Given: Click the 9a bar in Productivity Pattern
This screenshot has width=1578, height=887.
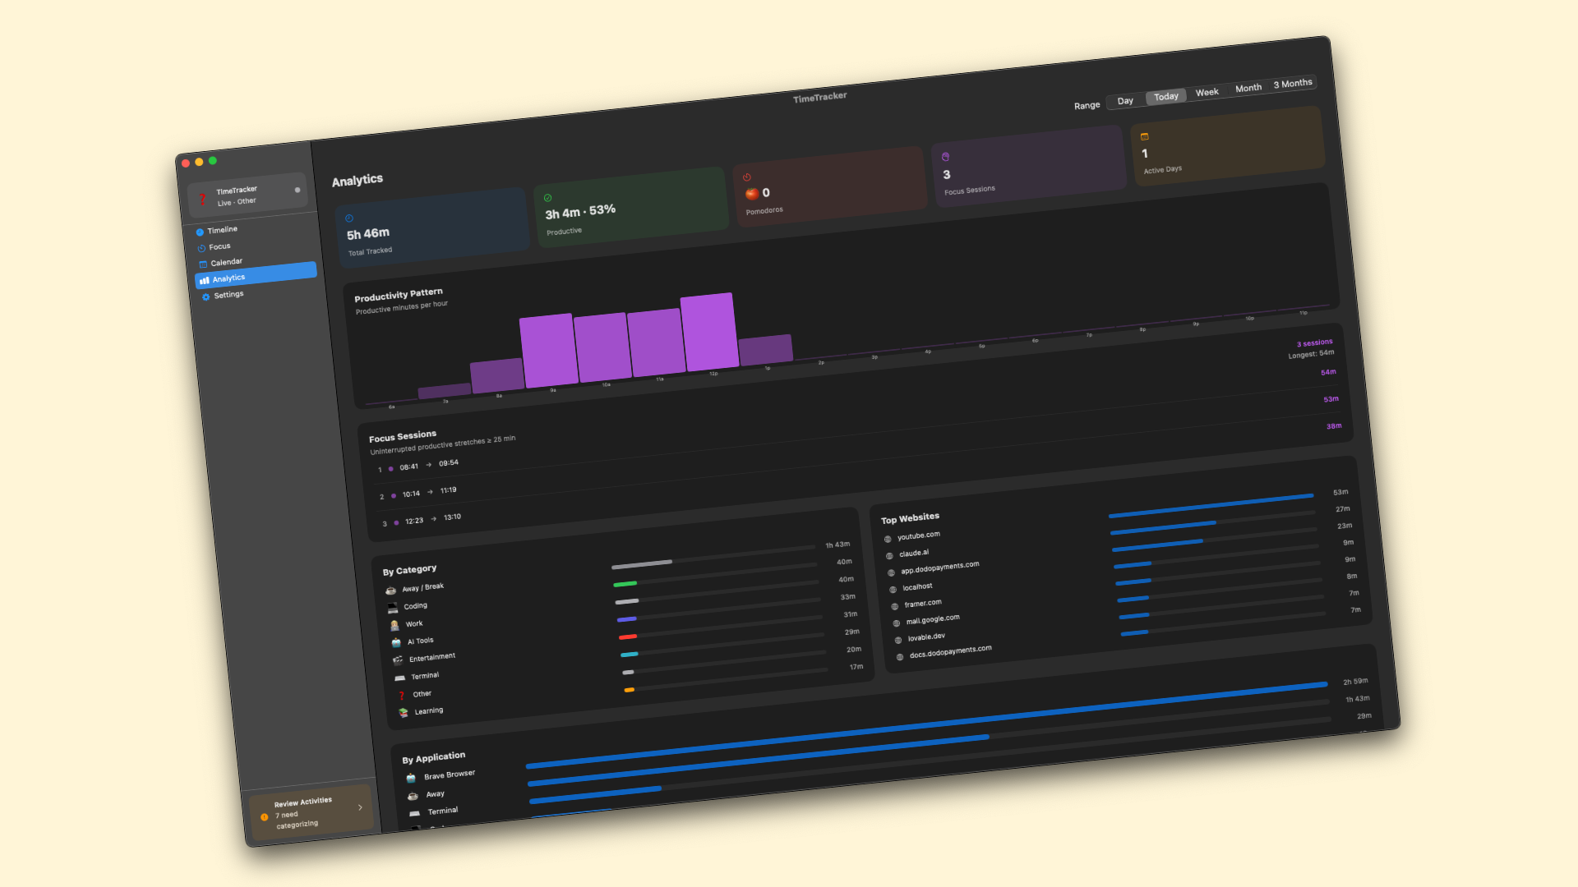Looking at the screenshot, I should (548, 351).
